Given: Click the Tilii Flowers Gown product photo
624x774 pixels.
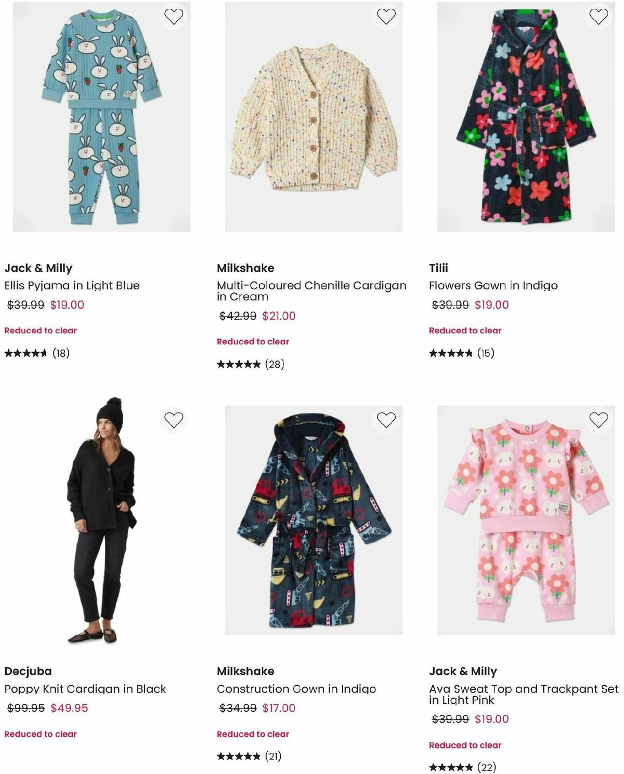Looking at the screenshot, I should click(x=525, y=119).
